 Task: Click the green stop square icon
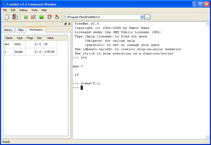coord(41,17)
